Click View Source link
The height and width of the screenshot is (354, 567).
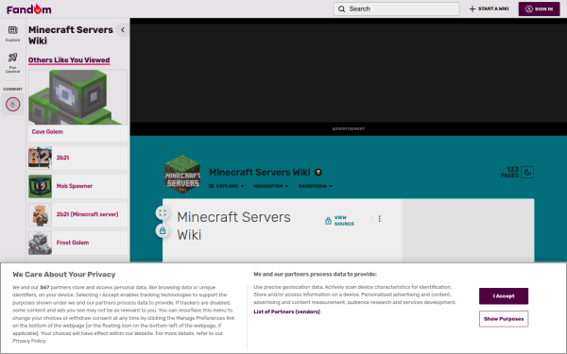coord(339,221)
